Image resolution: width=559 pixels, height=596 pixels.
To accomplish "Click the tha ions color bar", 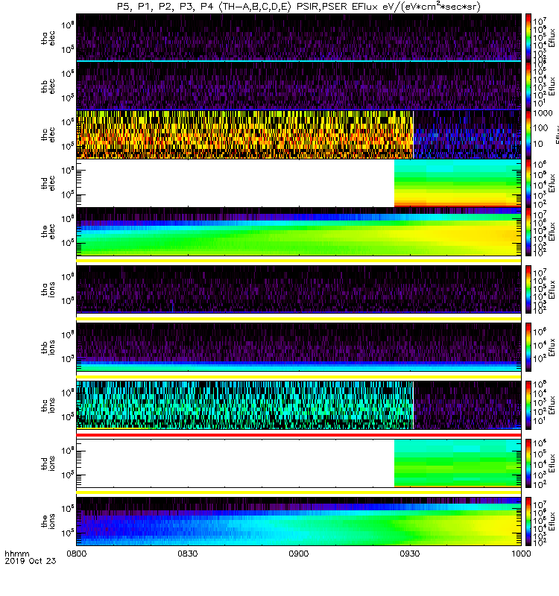I will [x=528, y=289].
